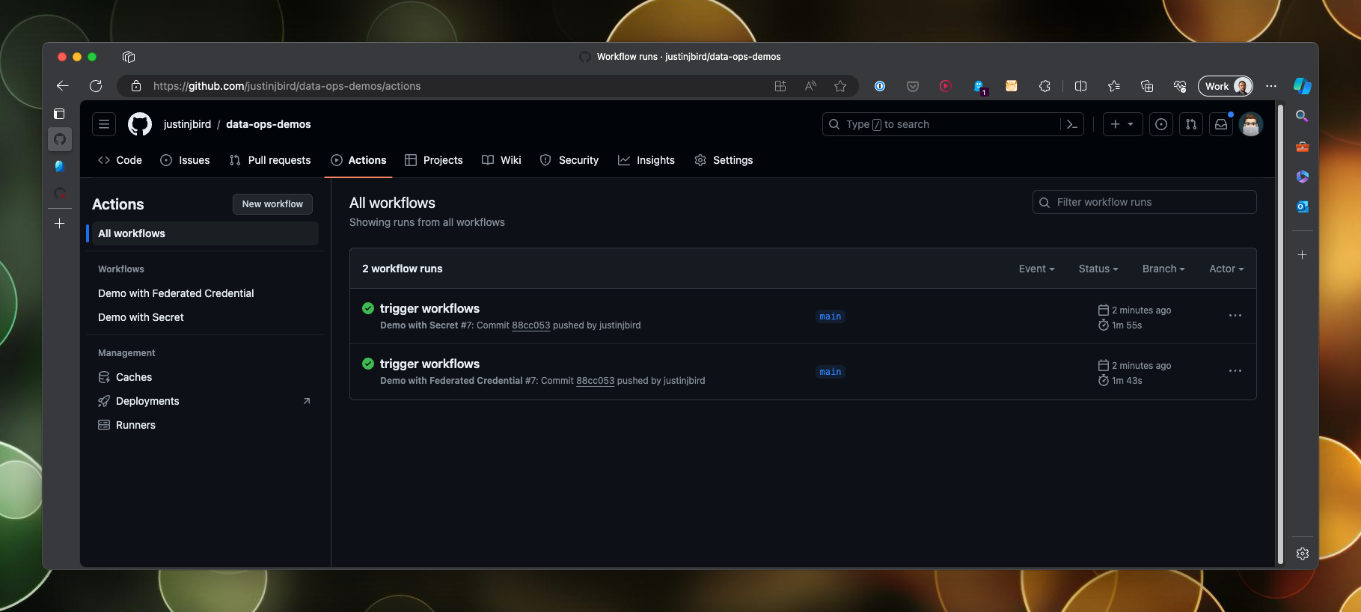Open trigger workflows run for Federated Credential

point(429,364)
